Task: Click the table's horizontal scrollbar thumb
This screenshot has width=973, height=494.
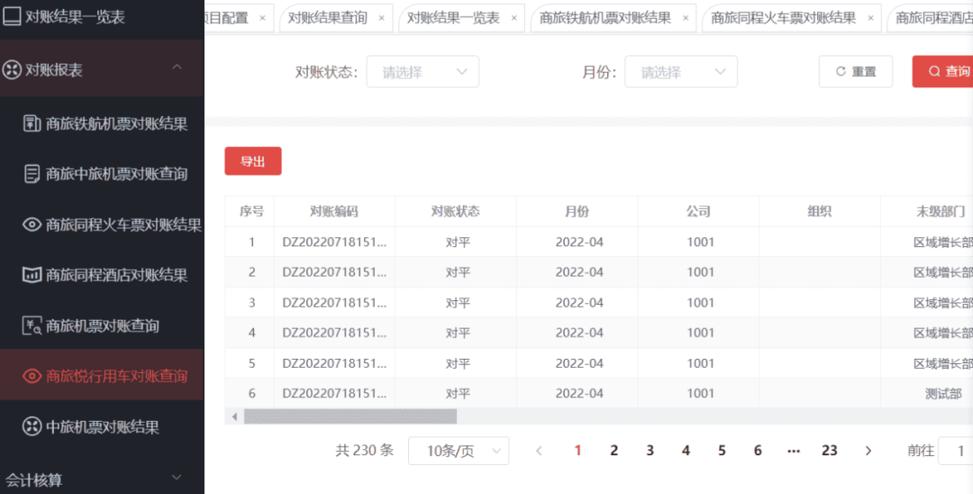Action: point(350,416)
